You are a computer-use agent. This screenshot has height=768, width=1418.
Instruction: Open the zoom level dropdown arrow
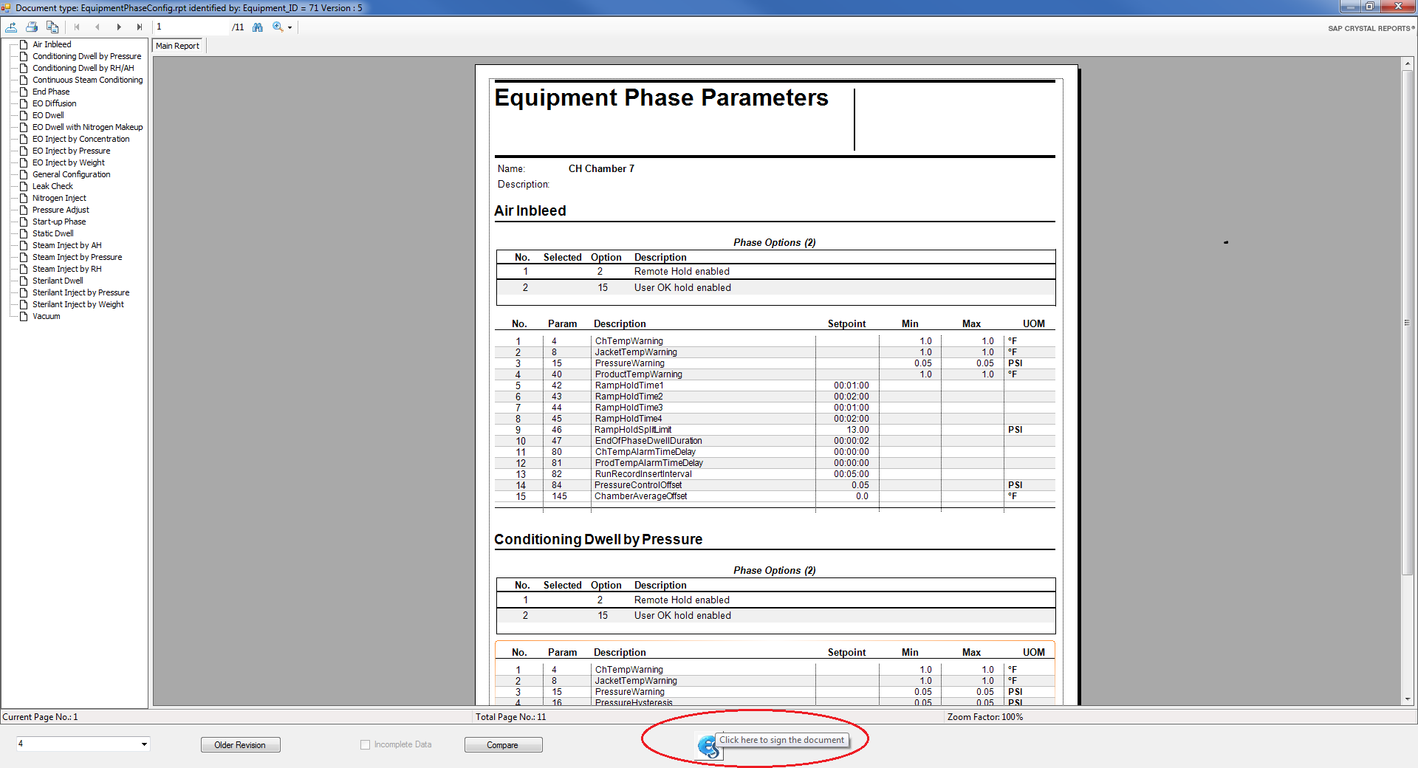(x=290, y=28)
